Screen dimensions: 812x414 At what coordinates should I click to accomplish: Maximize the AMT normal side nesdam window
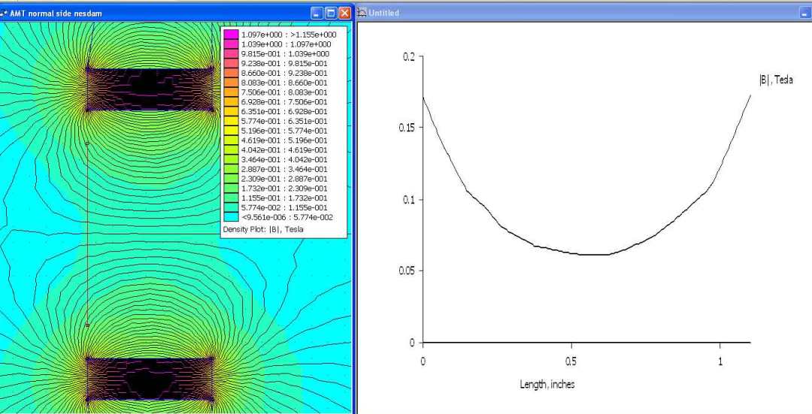point(330,14)
